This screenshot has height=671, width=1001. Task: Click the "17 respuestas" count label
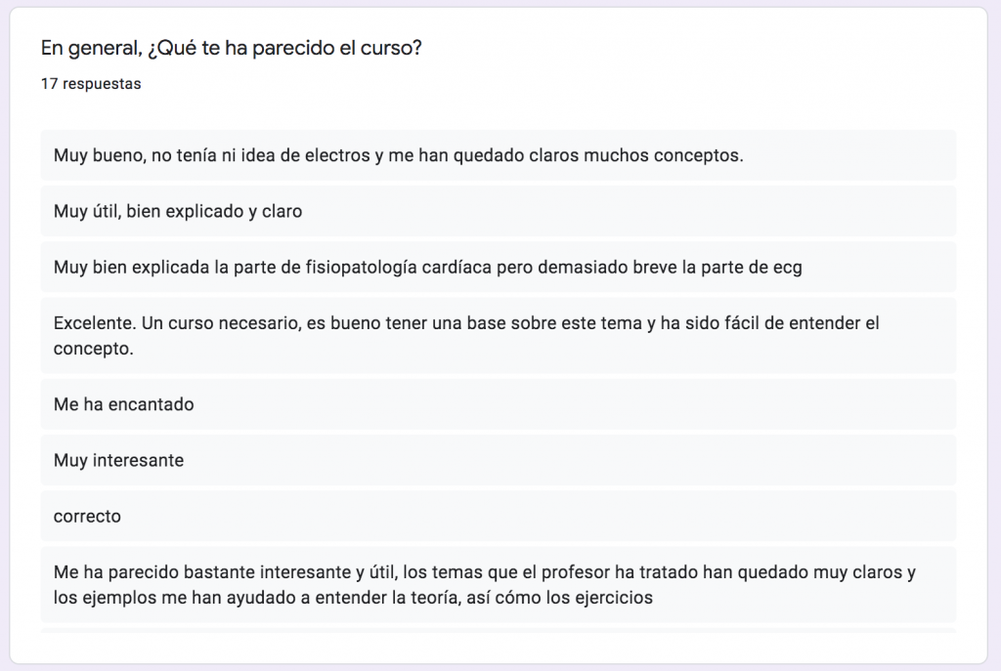91,84
